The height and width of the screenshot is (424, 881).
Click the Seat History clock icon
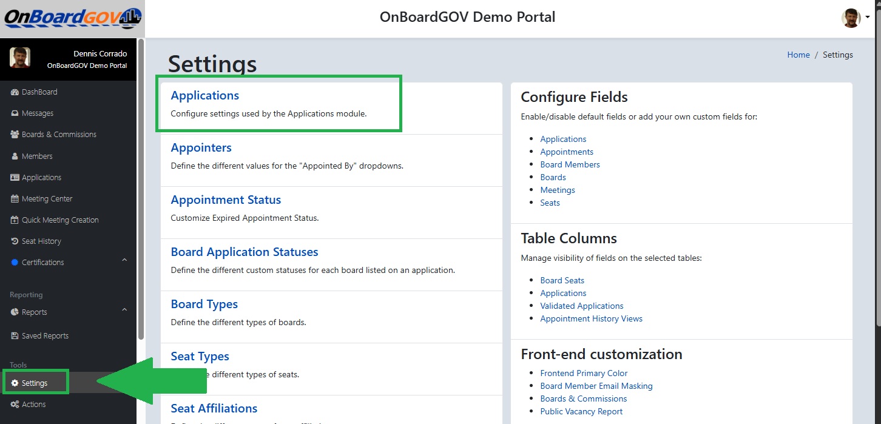15,241
